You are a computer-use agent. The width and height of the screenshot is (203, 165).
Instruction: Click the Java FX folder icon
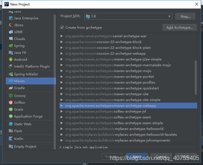11,53
